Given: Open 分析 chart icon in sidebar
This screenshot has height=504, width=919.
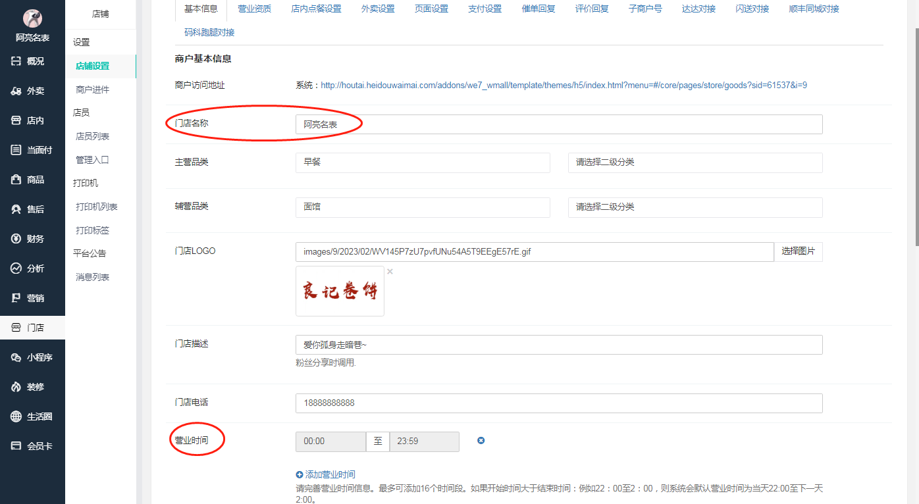Looking at the screenshot, I should coord(16,268).
